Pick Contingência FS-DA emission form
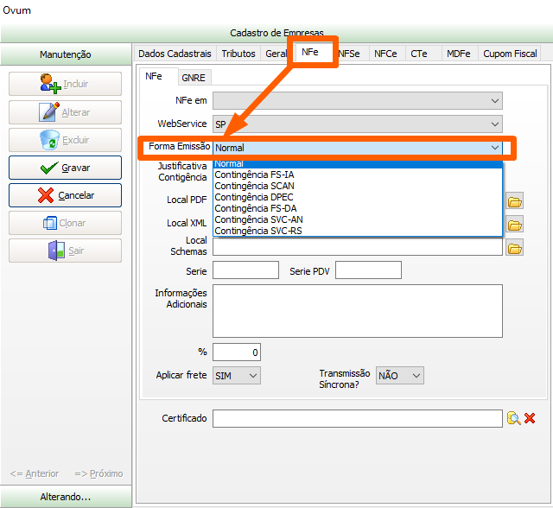553x508 pixels. pyautogui.click(x=257, y=208)
